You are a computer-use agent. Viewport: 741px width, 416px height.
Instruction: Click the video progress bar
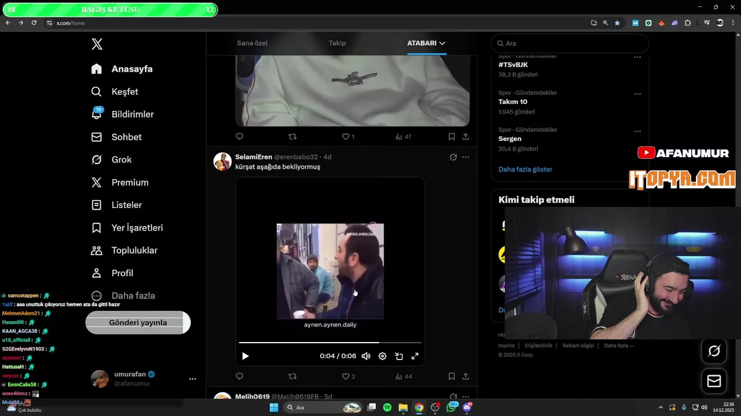tap(330, 343)
